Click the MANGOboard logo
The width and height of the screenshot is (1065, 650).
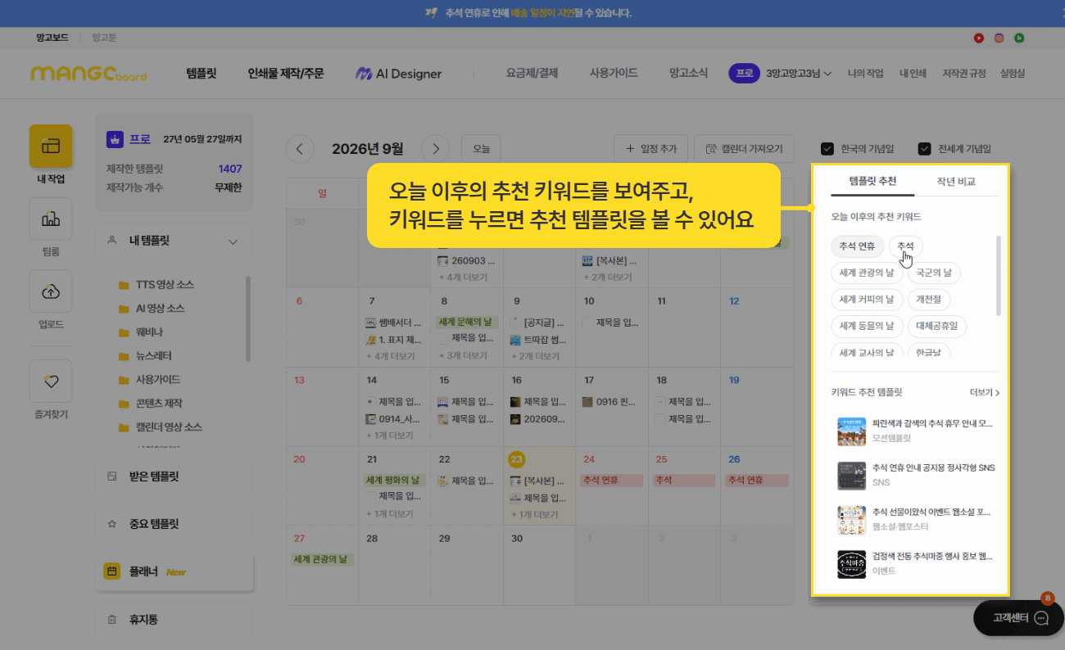point(88,74)
